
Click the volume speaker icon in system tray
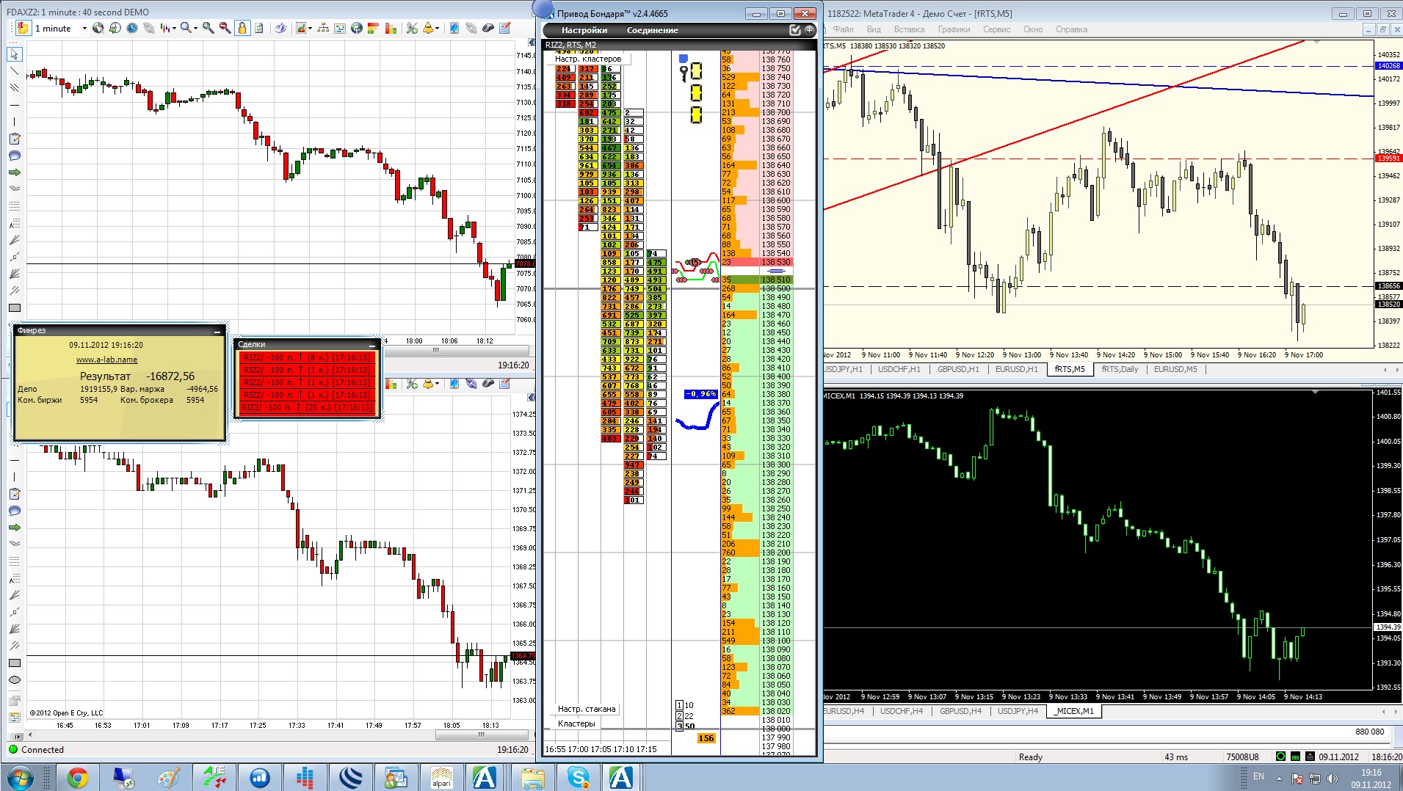point(1333,778)
